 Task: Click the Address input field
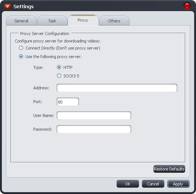(x=117, y=88)
